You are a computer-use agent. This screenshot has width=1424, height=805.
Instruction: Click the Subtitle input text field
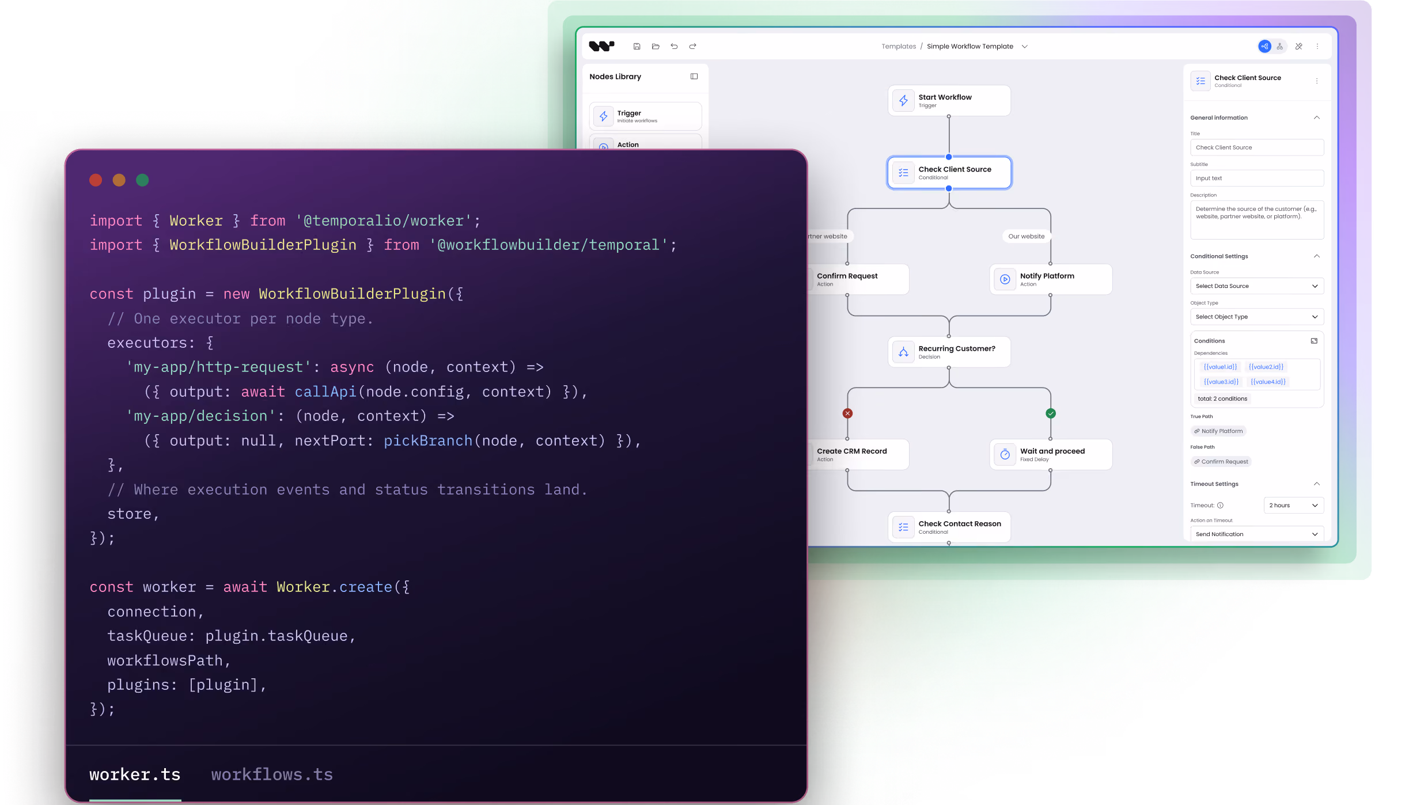(x=1257, y=179)
